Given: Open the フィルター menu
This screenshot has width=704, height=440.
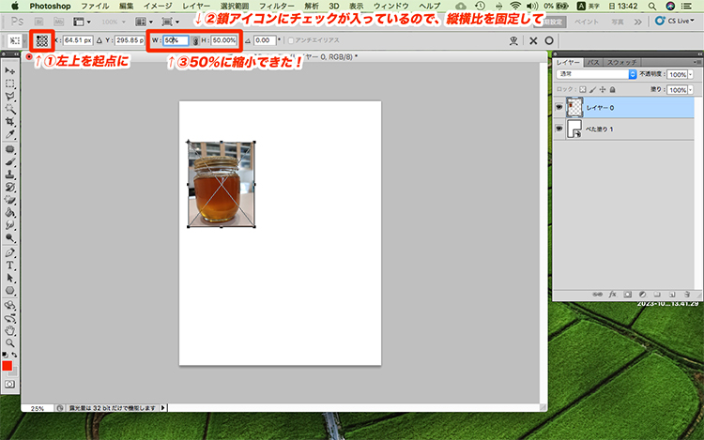Looking at the screenshot, I should coord(277,6).
